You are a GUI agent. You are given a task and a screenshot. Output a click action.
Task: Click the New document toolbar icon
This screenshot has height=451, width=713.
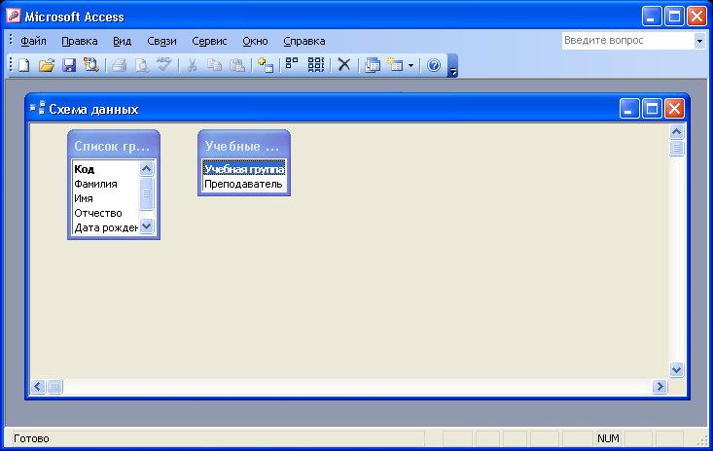coord(23,65)
